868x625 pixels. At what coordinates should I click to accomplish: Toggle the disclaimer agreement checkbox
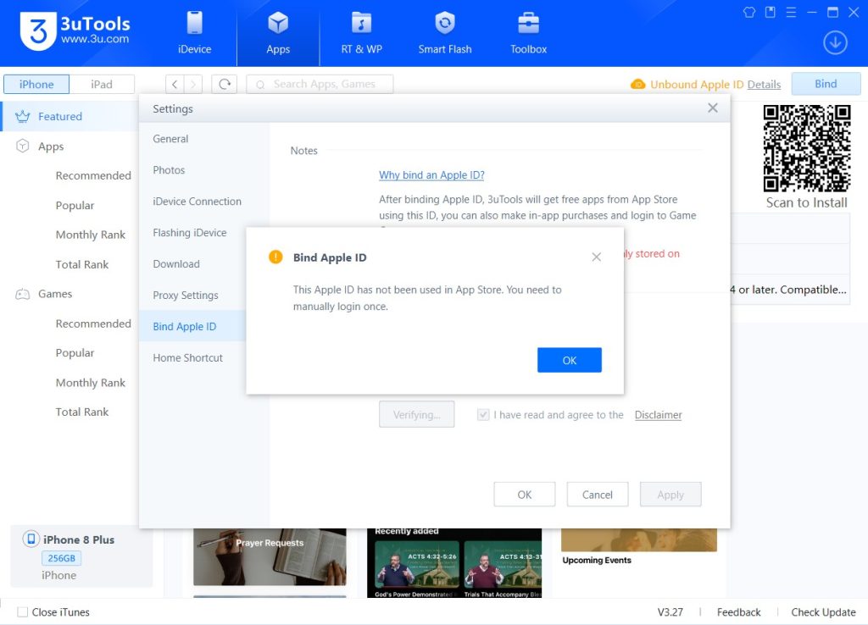(483, 415)
